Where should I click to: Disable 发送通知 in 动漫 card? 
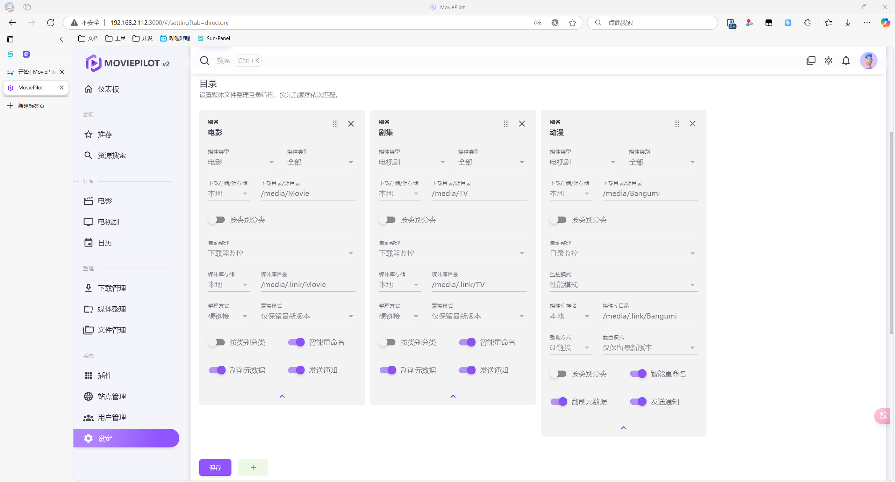click(638, 402)
